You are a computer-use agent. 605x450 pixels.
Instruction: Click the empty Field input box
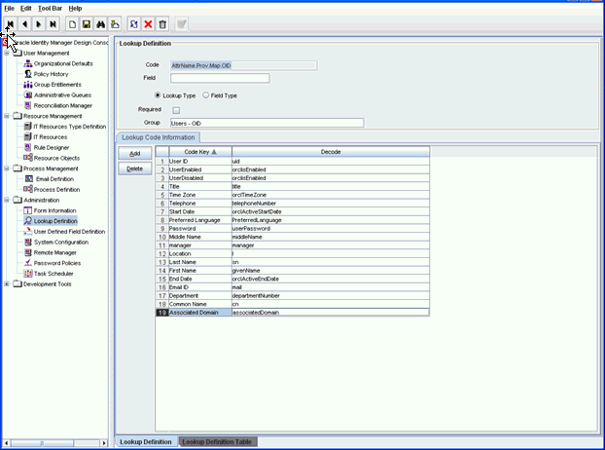click(220, 78)
